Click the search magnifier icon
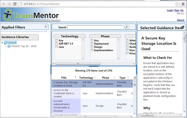 click(127, 27)
